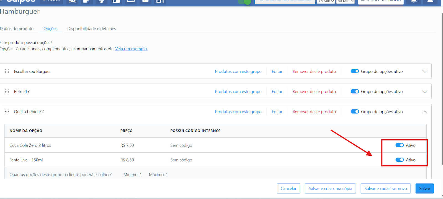Click Remover deste produto for Refri 2L?
The width and height of the screenshot is (443, 199).
(314, 92)
